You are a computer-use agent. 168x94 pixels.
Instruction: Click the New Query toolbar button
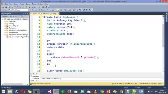coord(16,7)
